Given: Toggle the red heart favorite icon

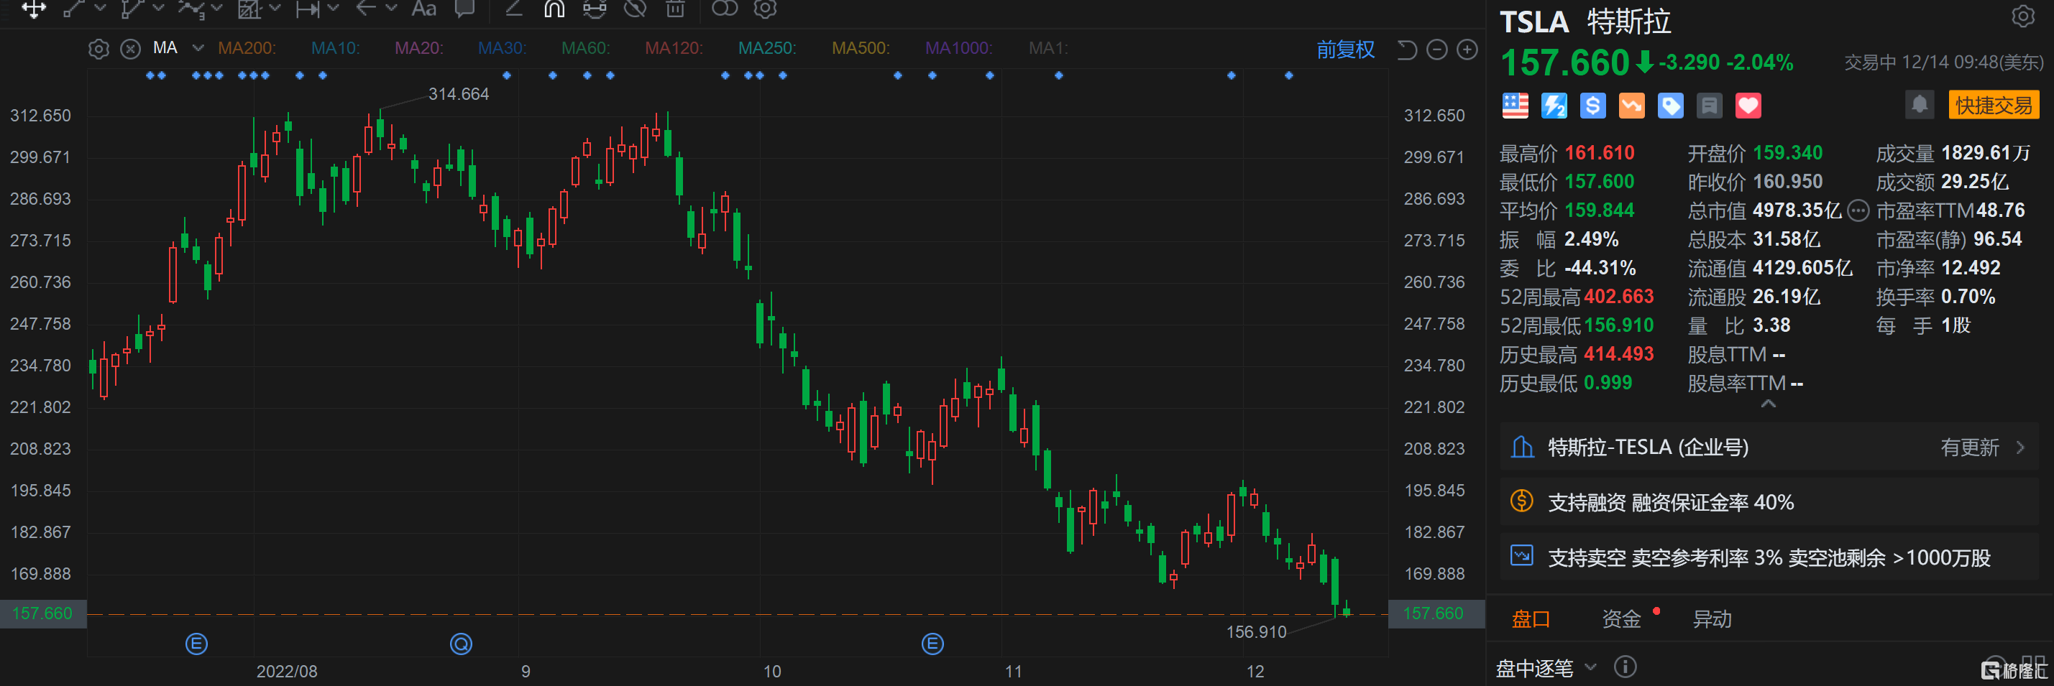Looking at the screenshot, I should pyautogui.click(x=1748, y=105).
